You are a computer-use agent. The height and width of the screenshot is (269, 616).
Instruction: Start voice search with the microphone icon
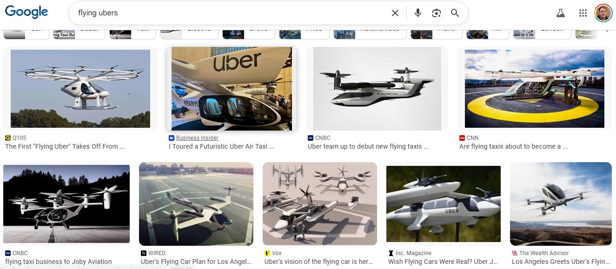pos(418,13)
